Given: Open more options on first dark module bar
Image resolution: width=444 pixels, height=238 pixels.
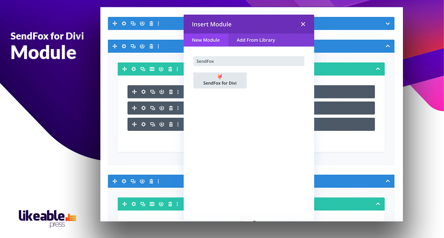Looking at the screenshot, I should 178,92.
